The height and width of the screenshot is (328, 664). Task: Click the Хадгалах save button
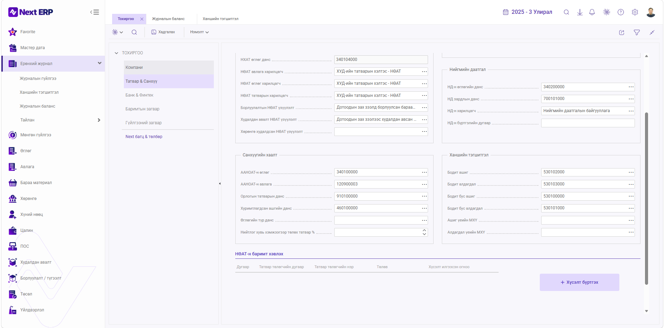(x=163, y=32)
